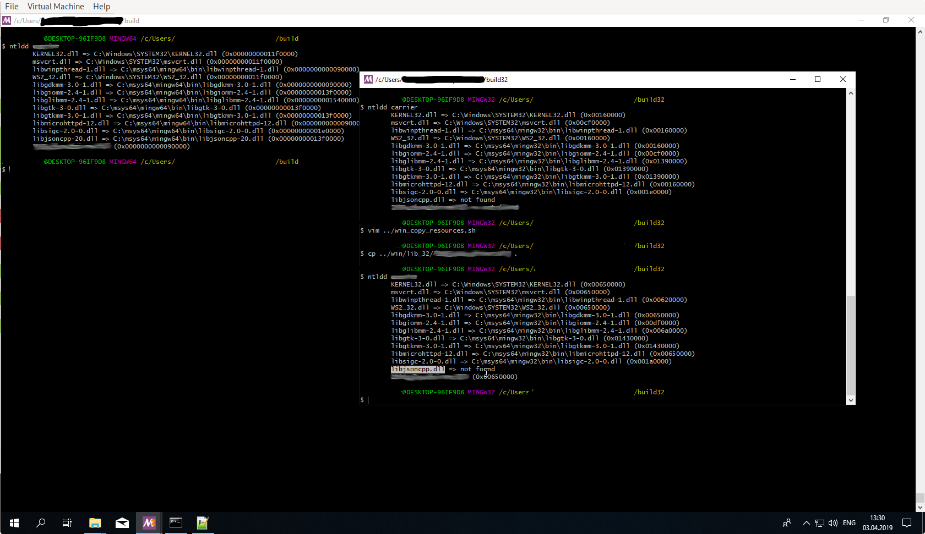Launch Notepad++ from the taskbar
Viewport: 925px width, 534px height.
coord(202,523)
